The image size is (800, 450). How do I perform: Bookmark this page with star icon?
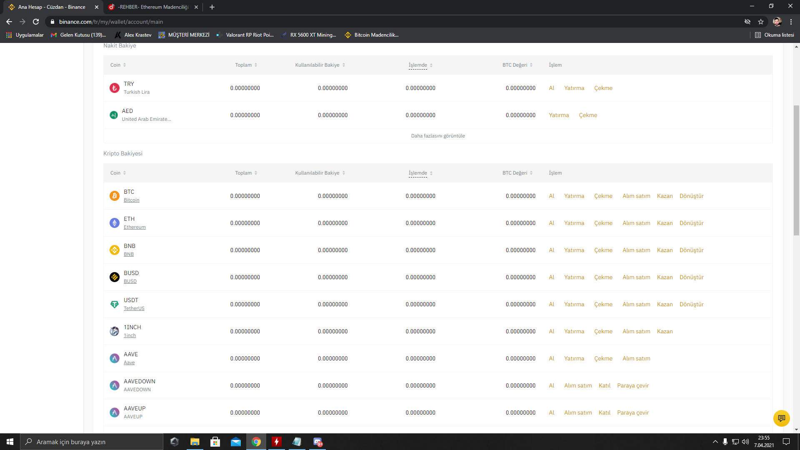pos(761,22)
